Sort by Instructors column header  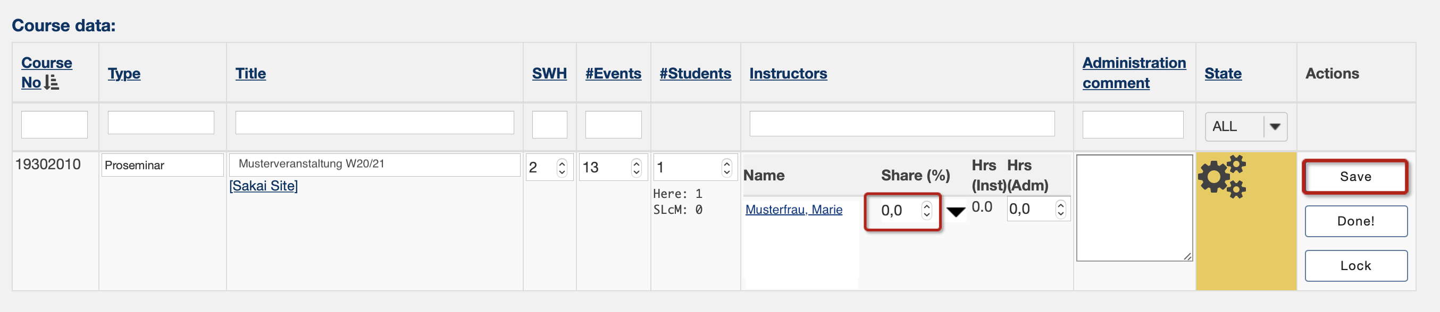(x=788, y=74)
